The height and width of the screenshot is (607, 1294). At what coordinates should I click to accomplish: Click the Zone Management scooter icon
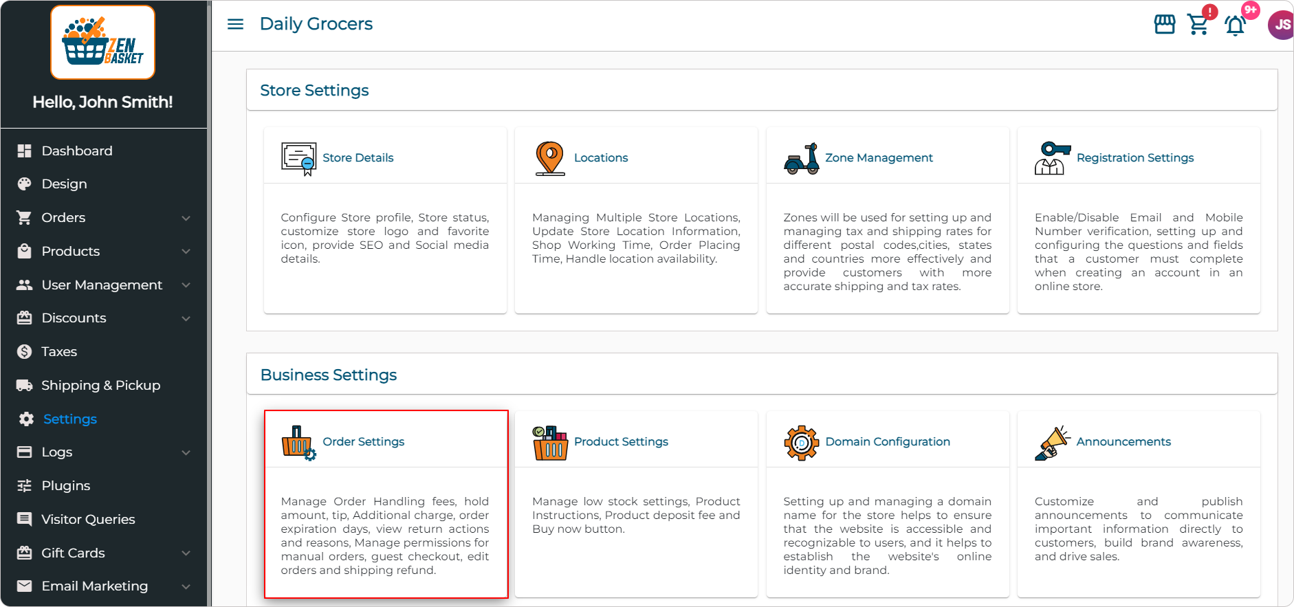click(801, 159)
